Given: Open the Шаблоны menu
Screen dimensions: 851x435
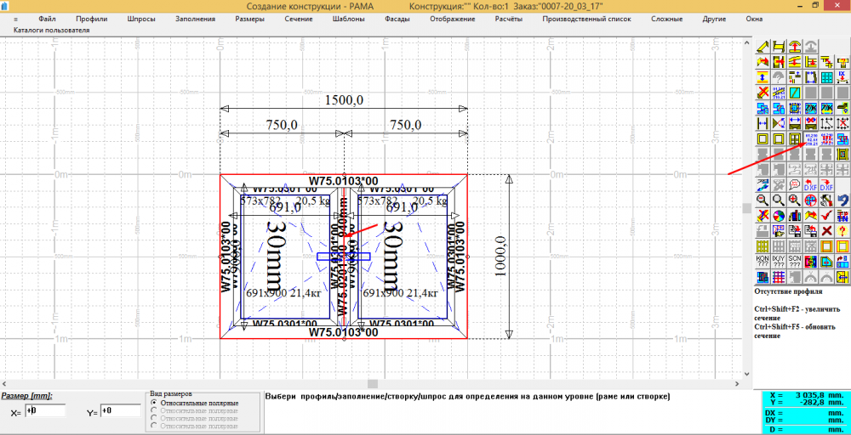Looking at the screenshot, I should 348,19.
